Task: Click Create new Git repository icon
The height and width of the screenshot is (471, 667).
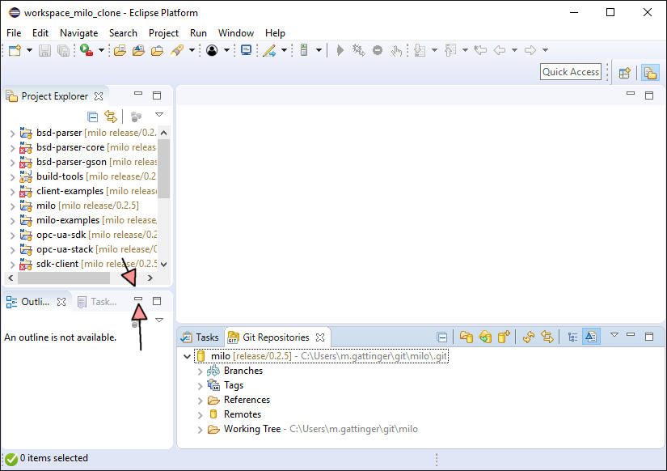Action: point(504,337)
